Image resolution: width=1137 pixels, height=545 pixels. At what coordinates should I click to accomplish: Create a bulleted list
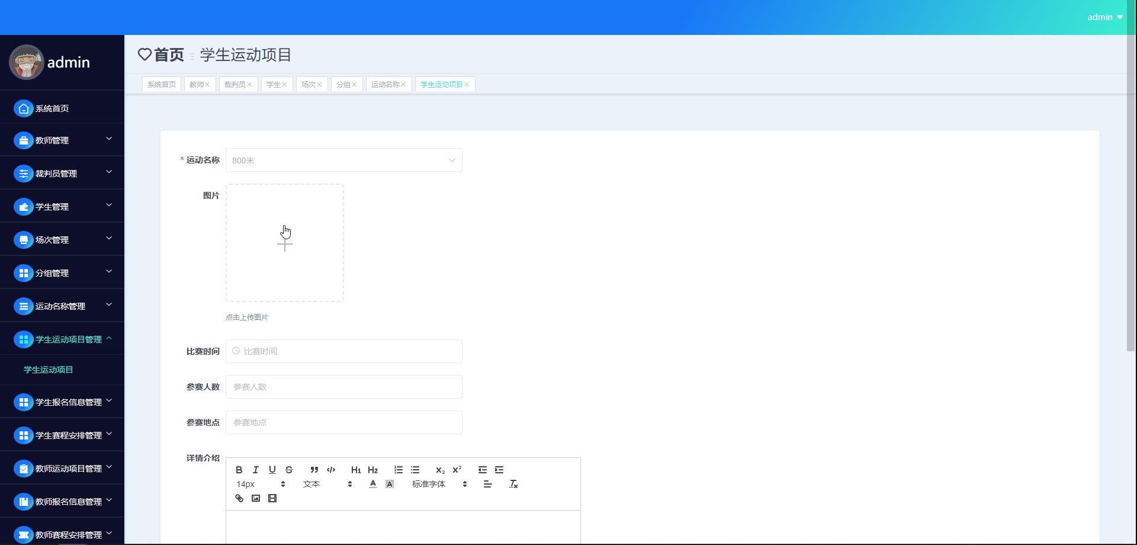pyautogui.click(x=415, y=470)
